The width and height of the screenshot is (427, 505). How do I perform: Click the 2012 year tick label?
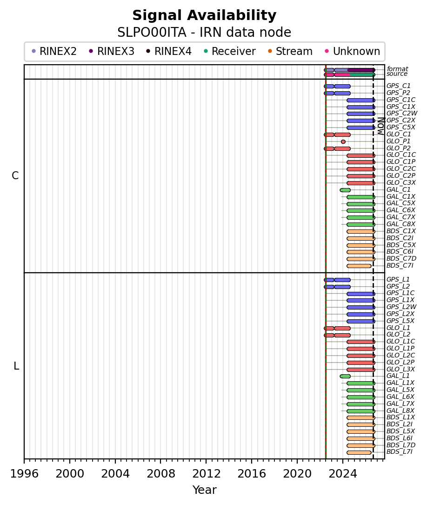pos(206,474)
